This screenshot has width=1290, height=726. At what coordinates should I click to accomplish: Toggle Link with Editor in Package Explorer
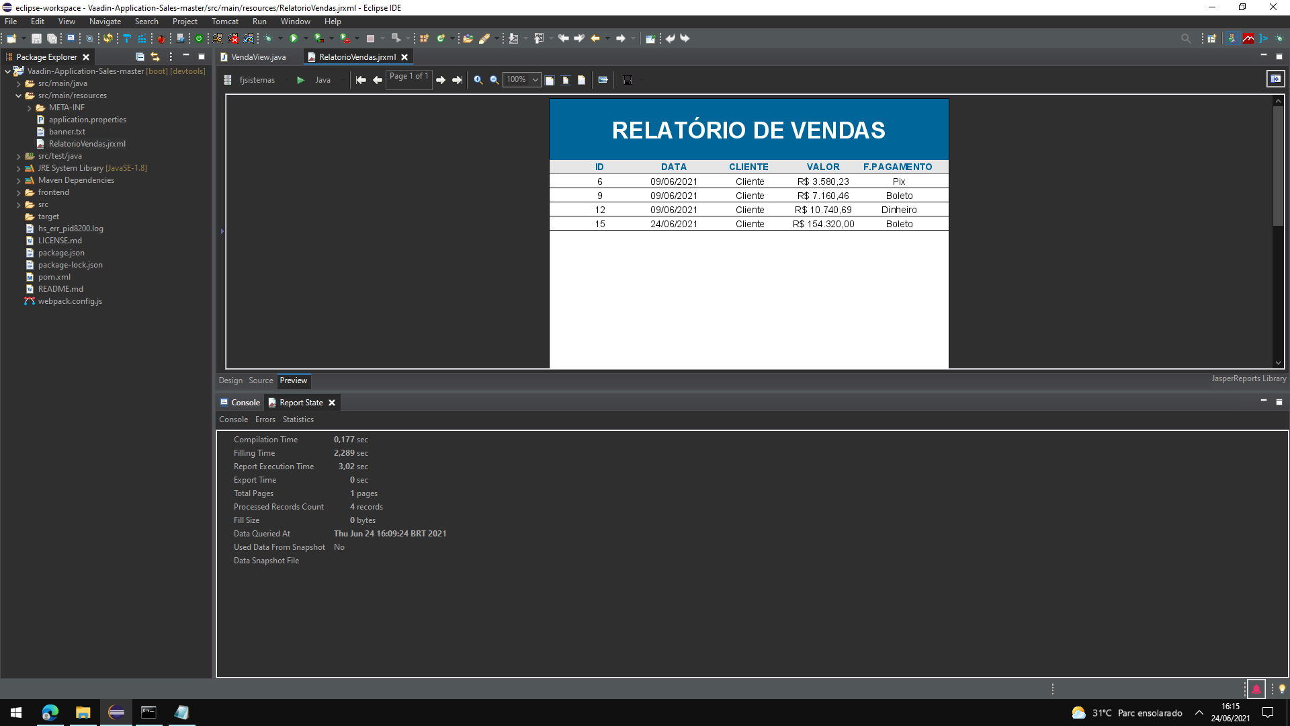[x=155, y=57]
